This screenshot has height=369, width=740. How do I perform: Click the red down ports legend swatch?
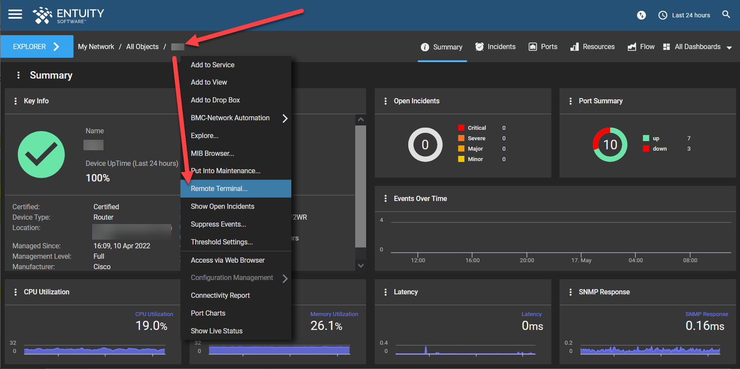[x=646, y=148]
